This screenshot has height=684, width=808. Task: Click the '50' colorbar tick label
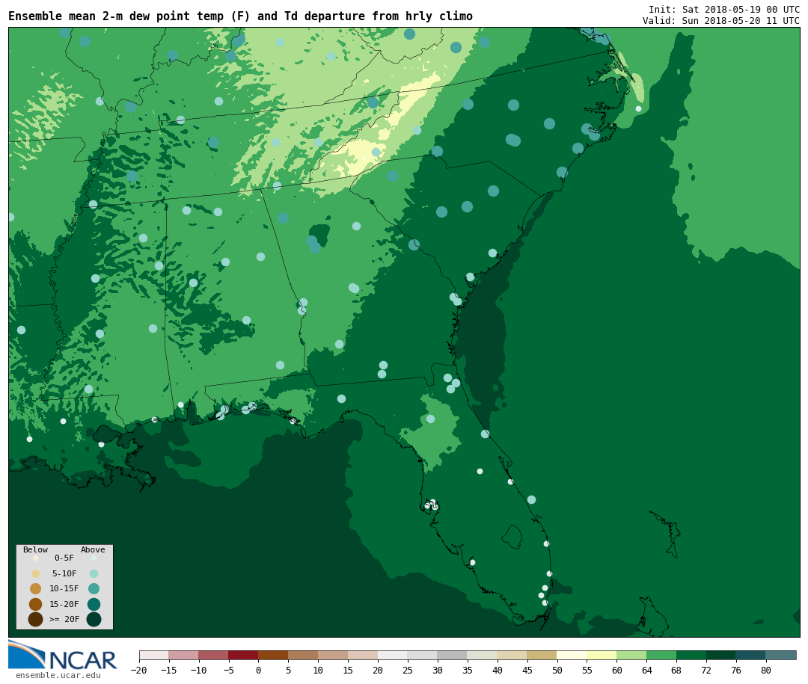point(557,670)
